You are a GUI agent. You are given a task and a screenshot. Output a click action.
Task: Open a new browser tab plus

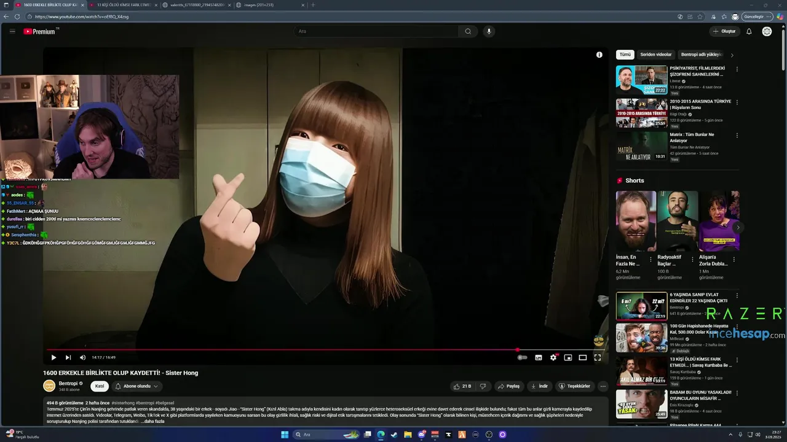(x=313, y=5)
